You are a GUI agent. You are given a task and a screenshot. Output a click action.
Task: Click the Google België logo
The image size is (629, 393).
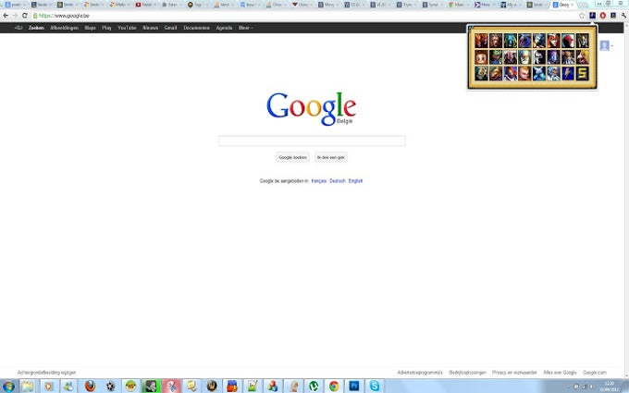[x=312, y=108]
